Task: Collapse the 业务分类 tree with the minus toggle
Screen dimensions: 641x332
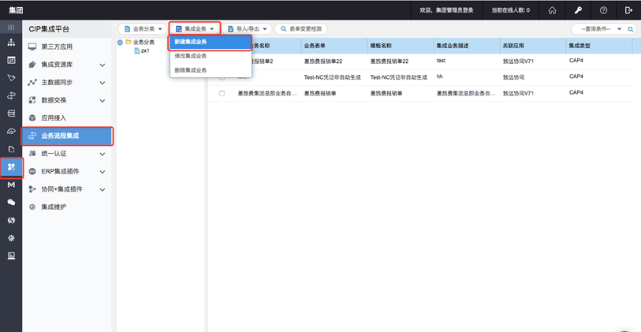Action: click(x=120, y=42)
